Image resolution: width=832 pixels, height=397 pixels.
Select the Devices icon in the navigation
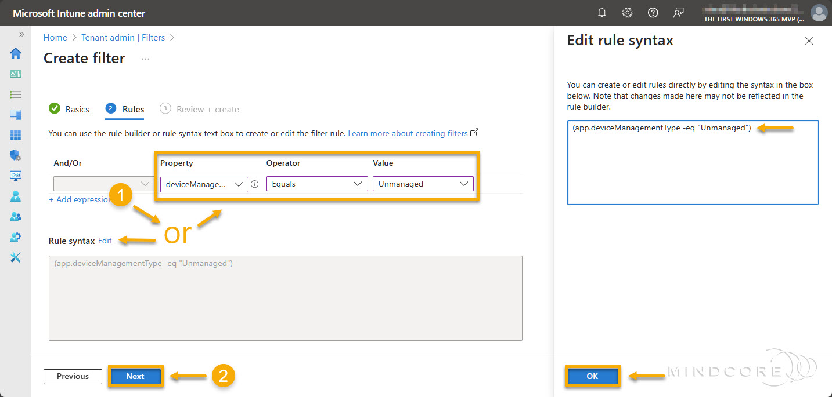coord(15,114)
